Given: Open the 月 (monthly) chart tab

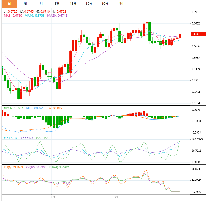Looking at the screenshot, I should click(x=41, y=4).
